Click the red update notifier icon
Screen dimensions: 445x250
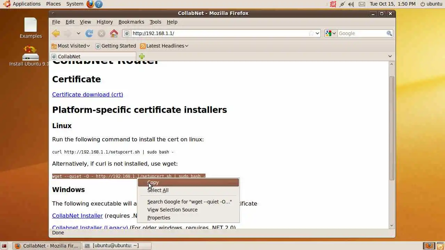(333, 4)
